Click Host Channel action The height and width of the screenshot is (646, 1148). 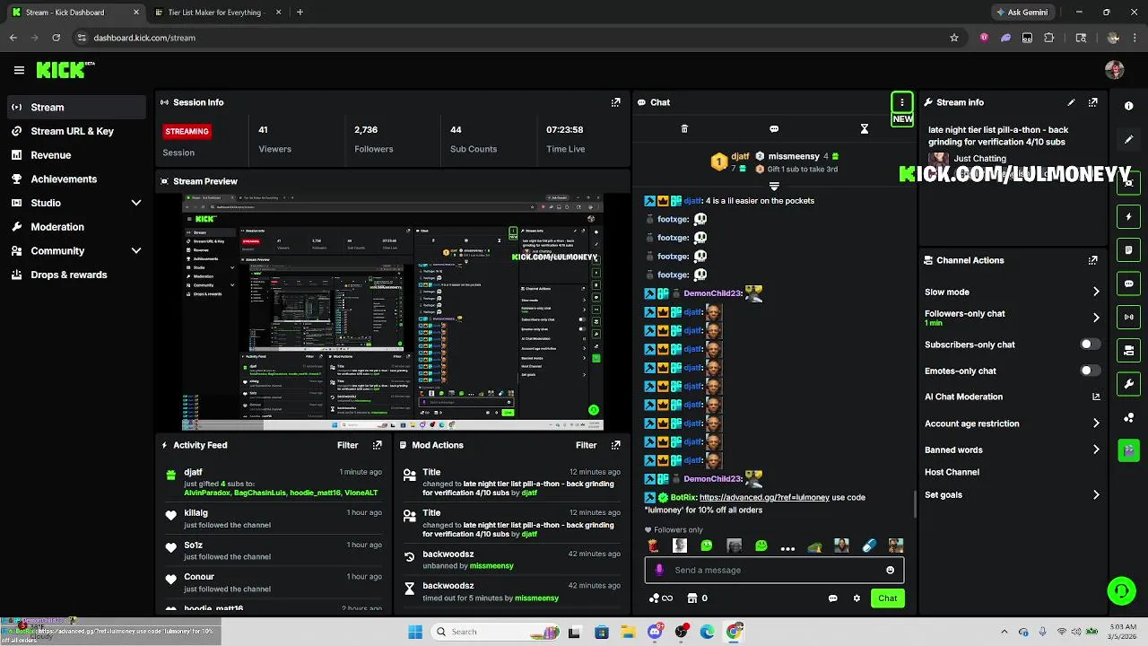point(952,472)
